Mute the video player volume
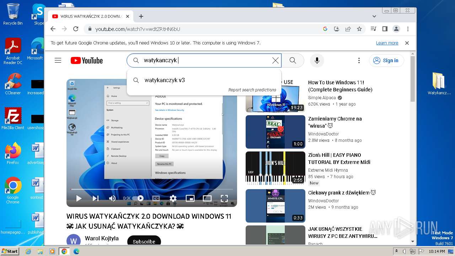455x256 pixels. (x=112, y=198)
